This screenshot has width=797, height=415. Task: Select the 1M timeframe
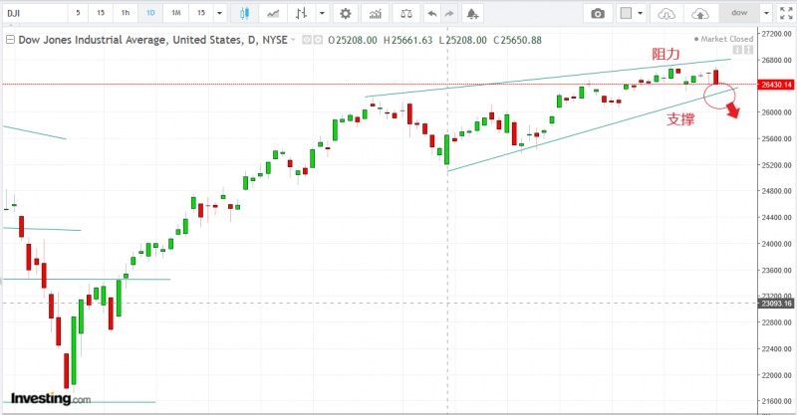click(175, 14)
